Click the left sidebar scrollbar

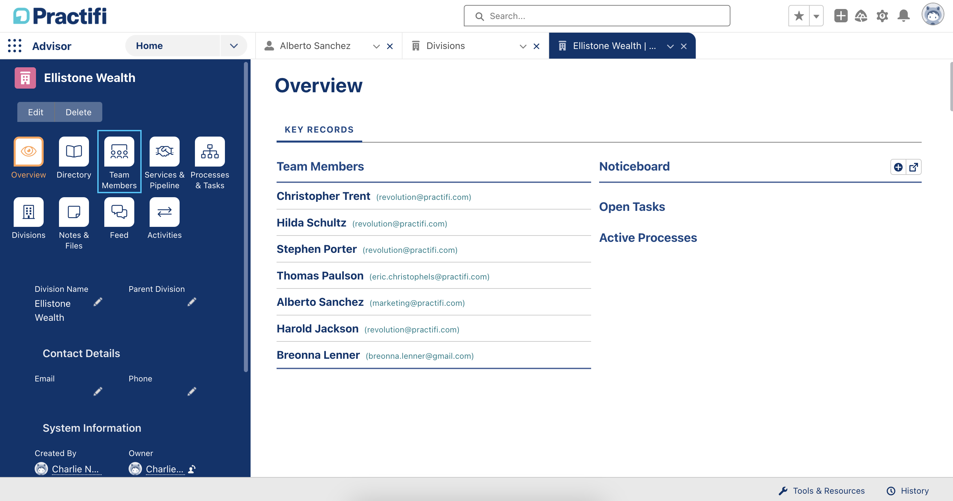[x=246, y=218]
